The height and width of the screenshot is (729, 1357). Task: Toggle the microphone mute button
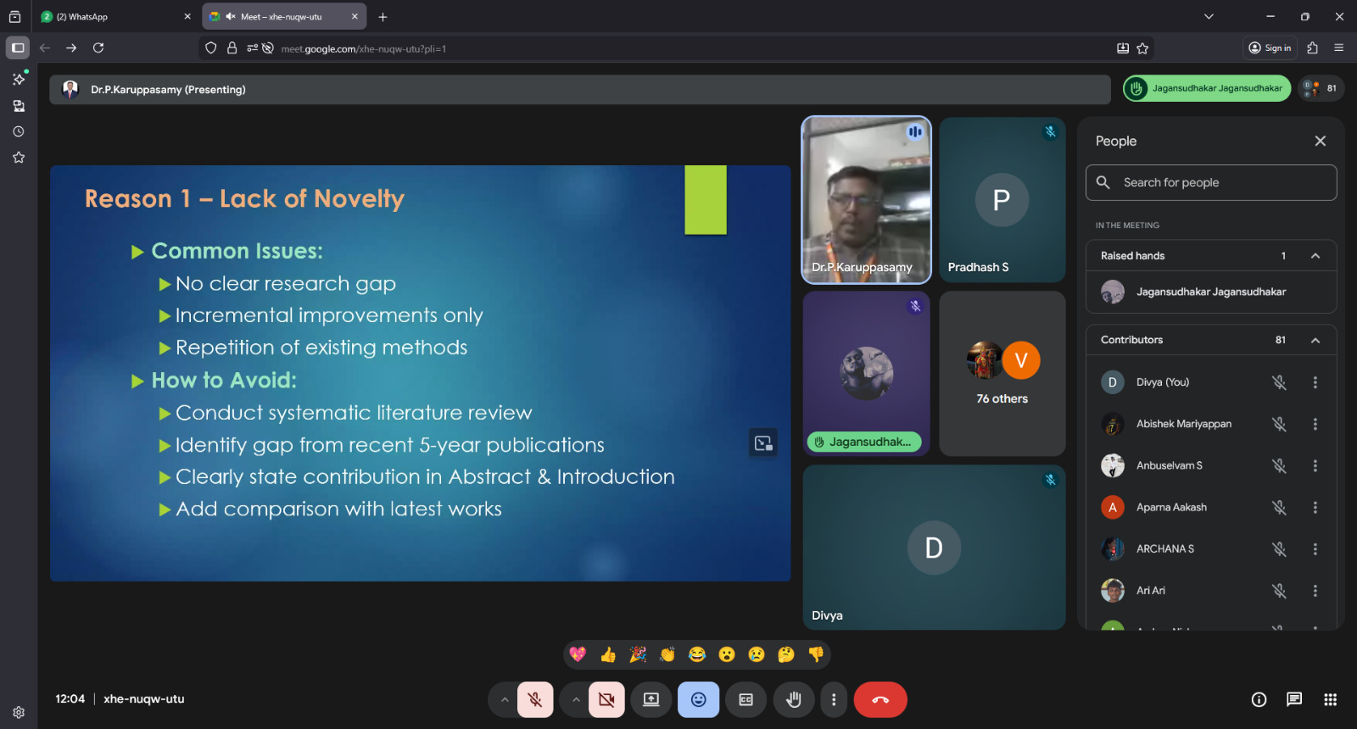535,700
